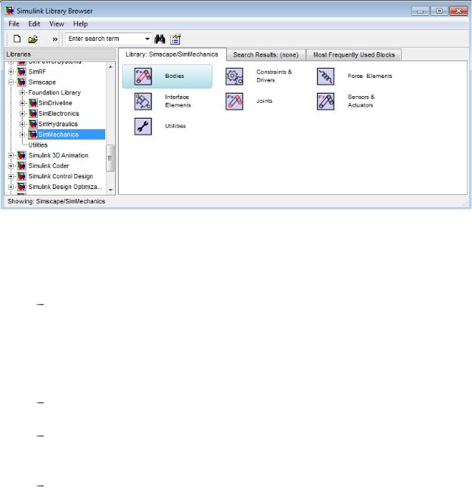Select Library: Simscape/SimMechanics tab

172,54
